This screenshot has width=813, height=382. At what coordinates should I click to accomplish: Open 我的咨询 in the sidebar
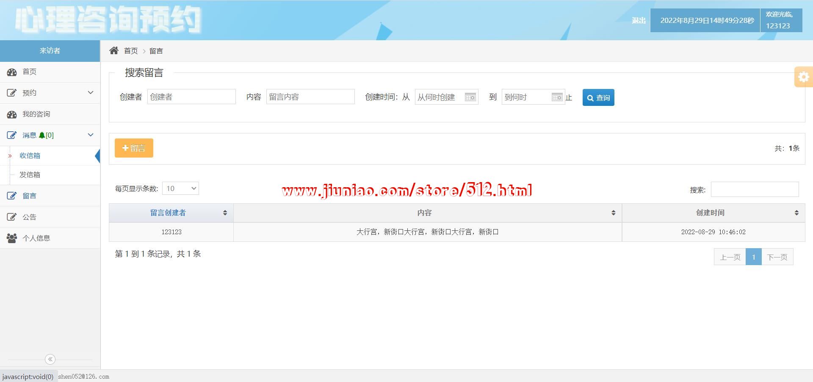click(50, 114)
